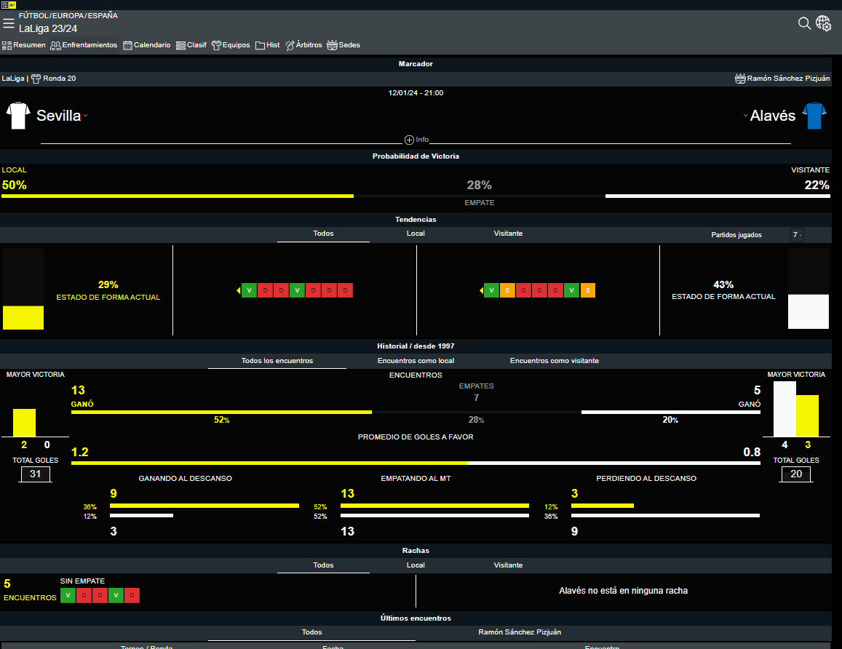
Task: Go to the Sedes section
Action: [x=343, y=45]
